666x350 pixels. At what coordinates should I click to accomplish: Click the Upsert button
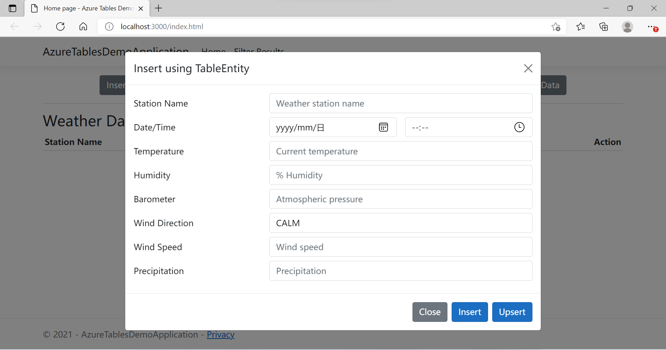tap(512, 312)
